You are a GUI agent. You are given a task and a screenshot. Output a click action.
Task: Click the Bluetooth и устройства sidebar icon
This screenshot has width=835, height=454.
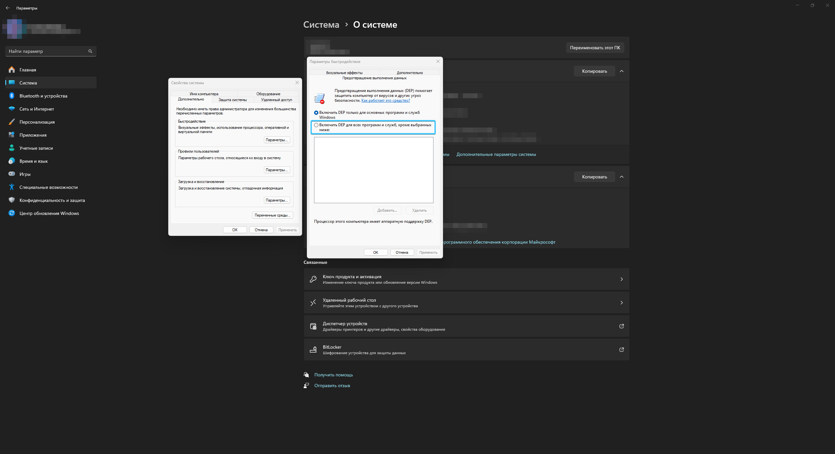(x=12, y=96)
